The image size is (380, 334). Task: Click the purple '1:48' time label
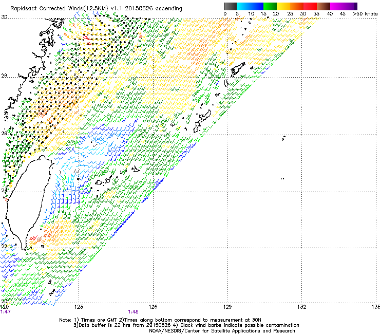134,312
